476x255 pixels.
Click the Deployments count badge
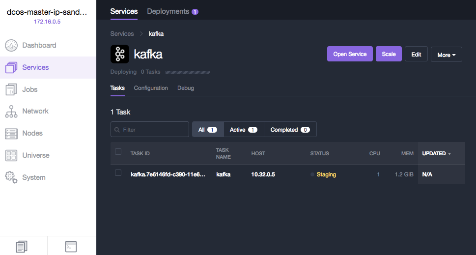[x=195, y=12]
